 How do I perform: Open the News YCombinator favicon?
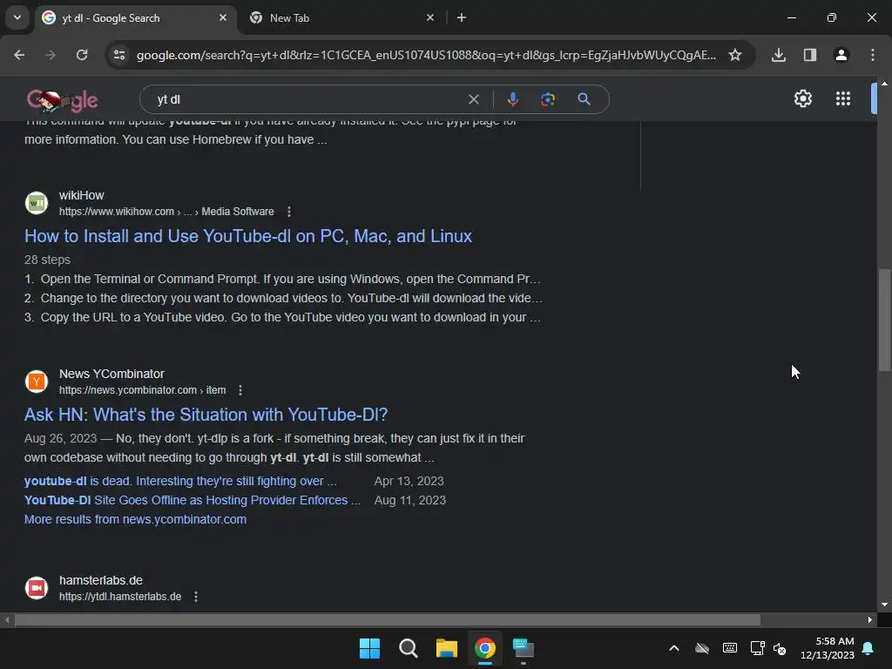pos(37,382)
